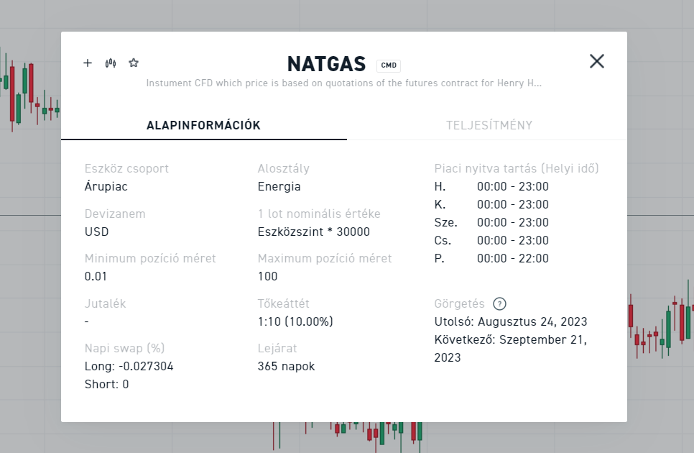The width and height of the screenshot is (694, 453).
Task: Click the 'Napi swap (%)' label
Action: (x=124, y=349)
